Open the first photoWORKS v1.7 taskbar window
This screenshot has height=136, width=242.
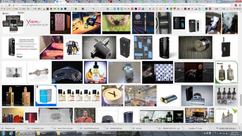(x=86, y=133)
